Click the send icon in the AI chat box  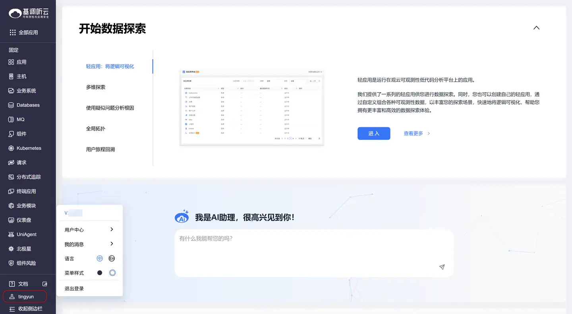click(442, 267)
